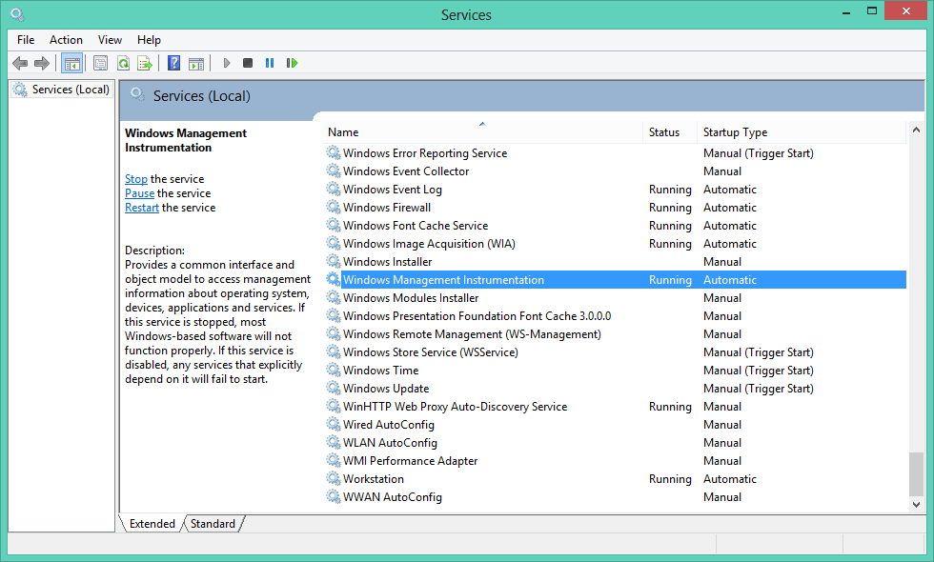This screenshot has height=562, width=934.
Task: Click the scroll down arrow of the services list
Action: click(x=916, y=504)
